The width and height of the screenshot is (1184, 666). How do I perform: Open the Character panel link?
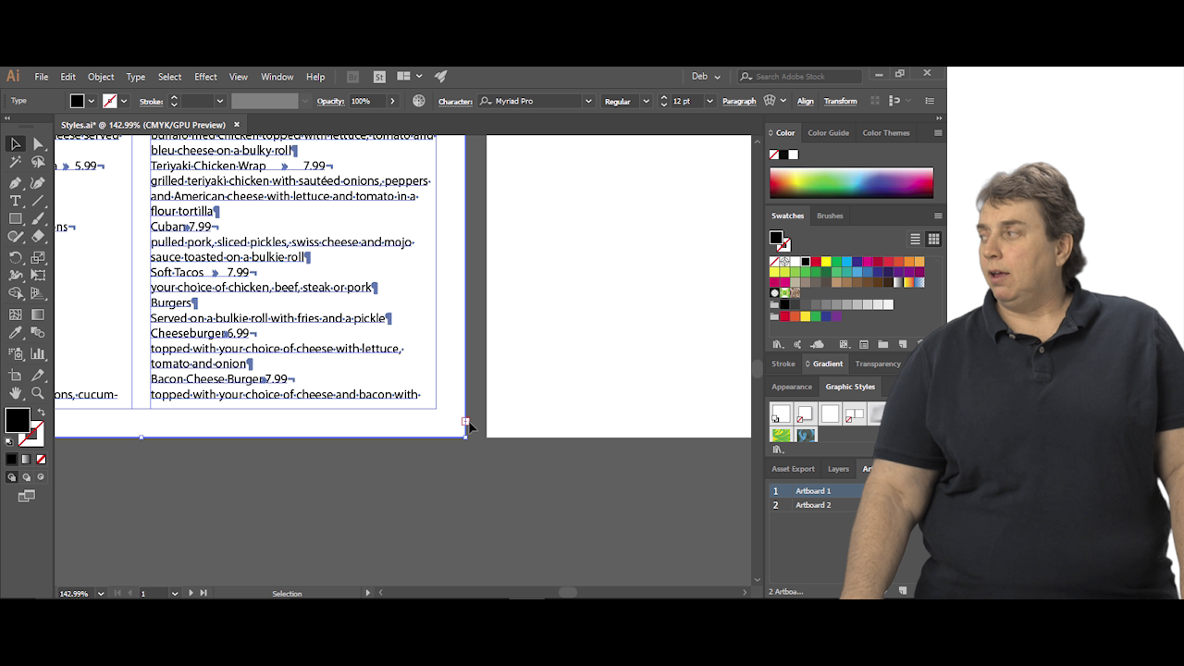455,102
